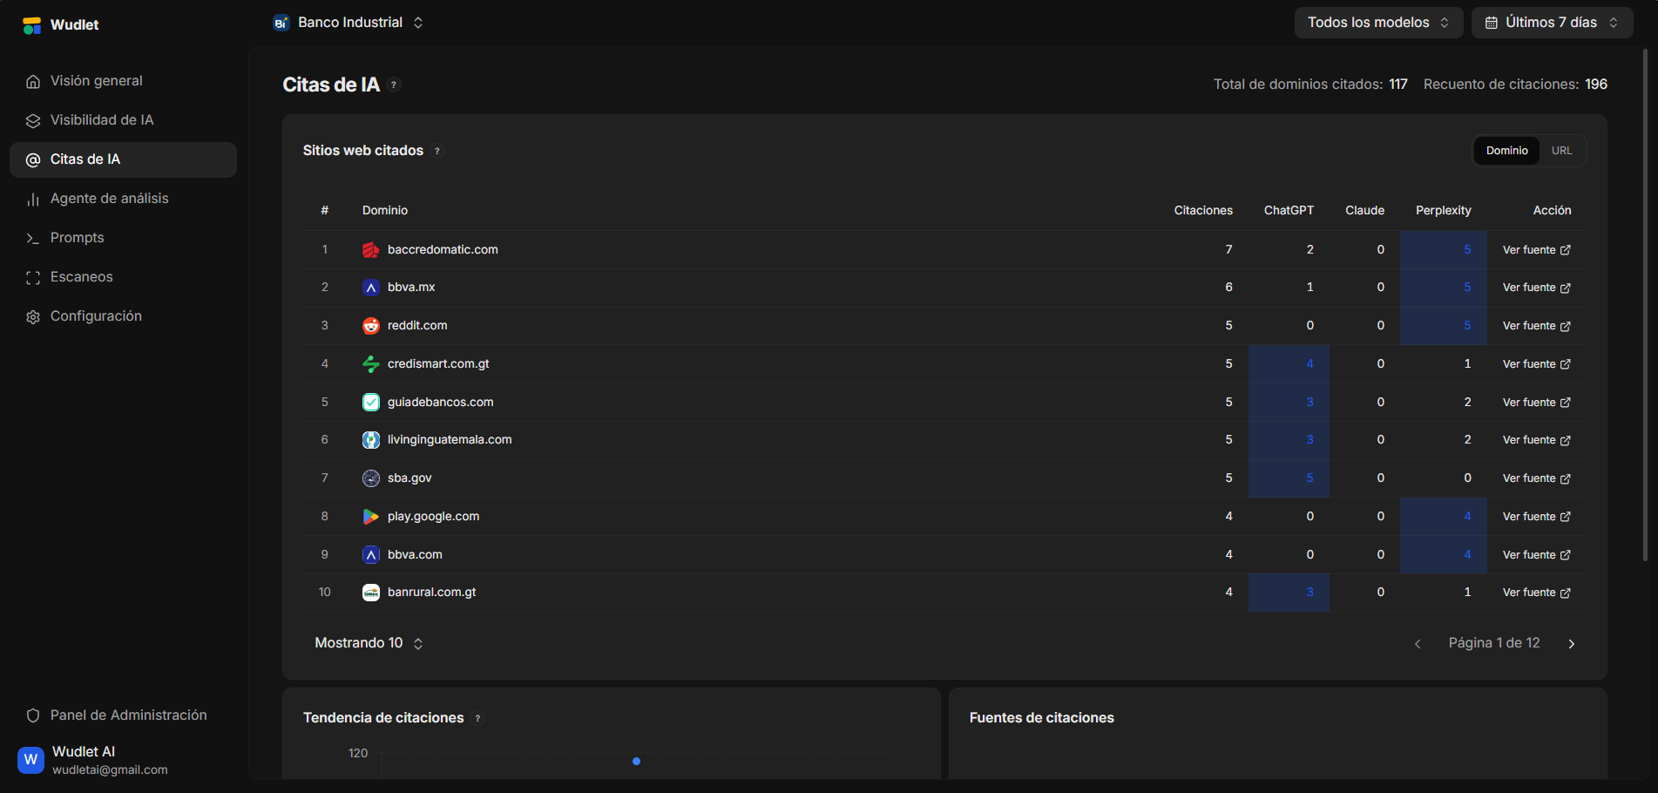Open Panel de Administración
This screenshot has height=793, width=1658.
tap(123, 715)
